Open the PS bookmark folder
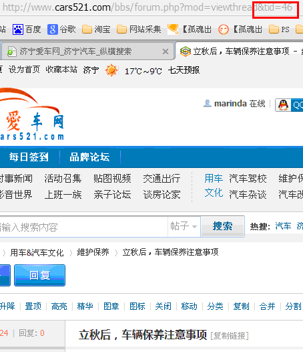The width and height of the screenshot is (303, 352). (279, 29)
